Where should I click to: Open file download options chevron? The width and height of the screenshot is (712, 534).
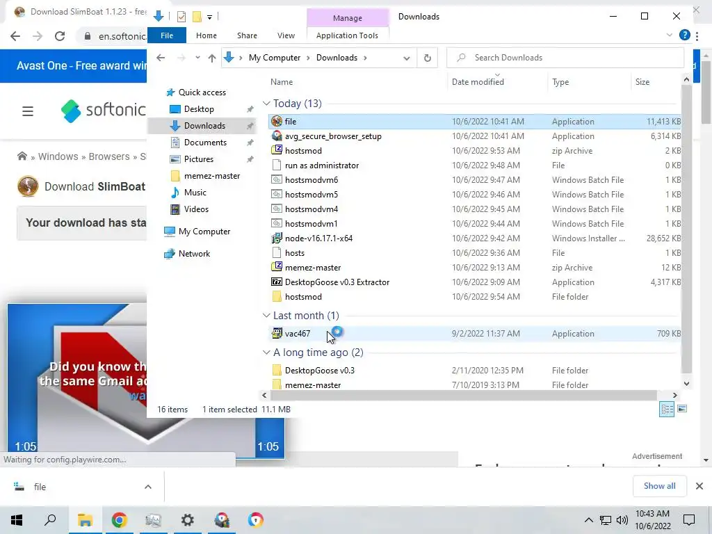pyautogui.click(x=148, y=487)
